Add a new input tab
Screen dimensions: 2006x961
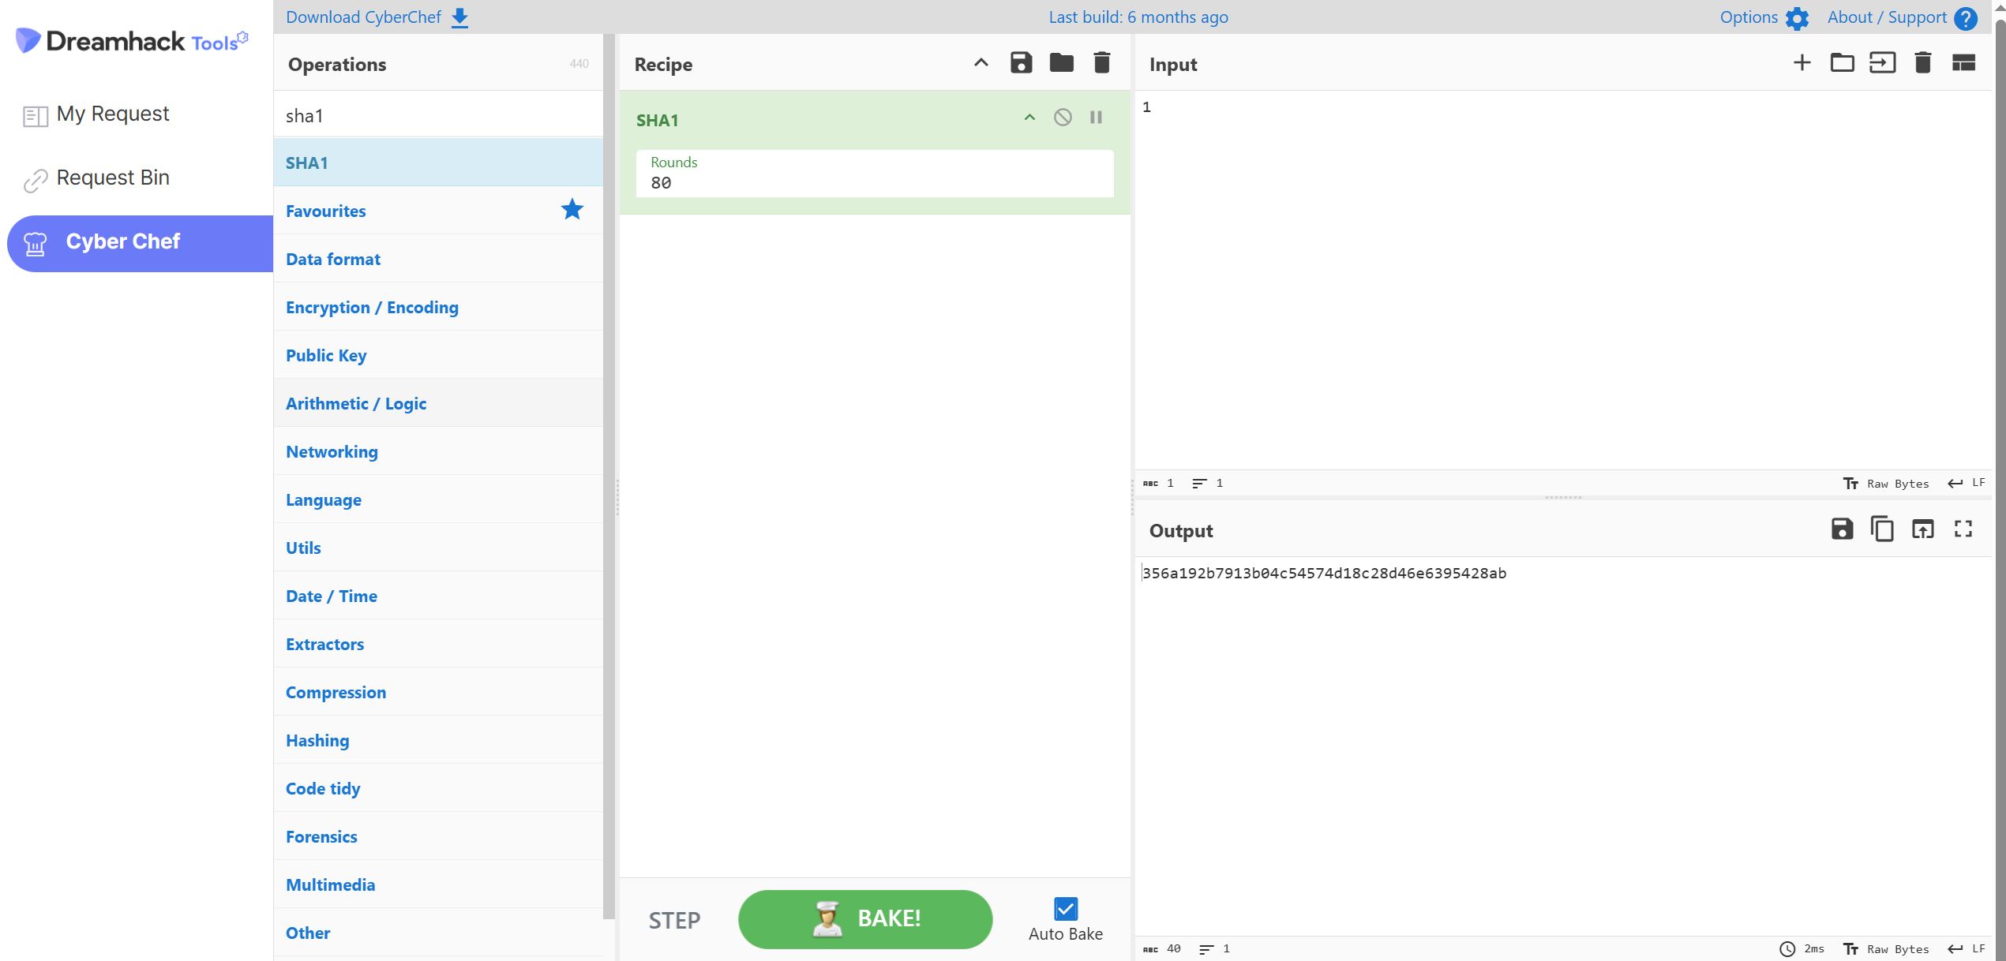pos(1802,63)
